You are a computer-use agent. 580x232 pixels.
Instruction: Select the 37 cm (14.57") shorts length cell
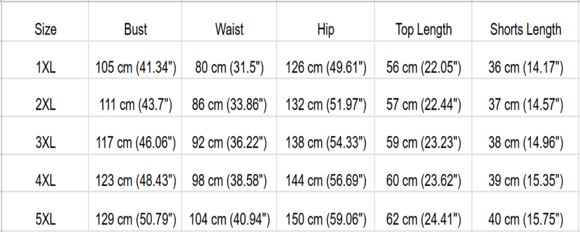(525, 105)
